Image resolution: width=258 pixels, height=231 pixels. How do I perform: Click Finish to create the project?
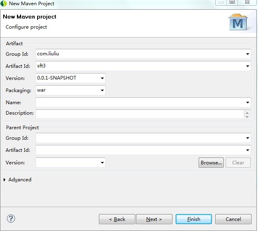point(194,219)
